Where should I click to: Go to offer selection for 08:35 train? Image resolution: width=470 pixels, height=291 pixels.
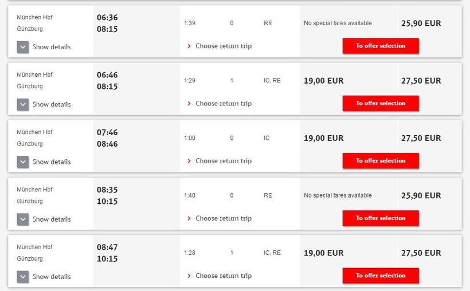point(381,218)
